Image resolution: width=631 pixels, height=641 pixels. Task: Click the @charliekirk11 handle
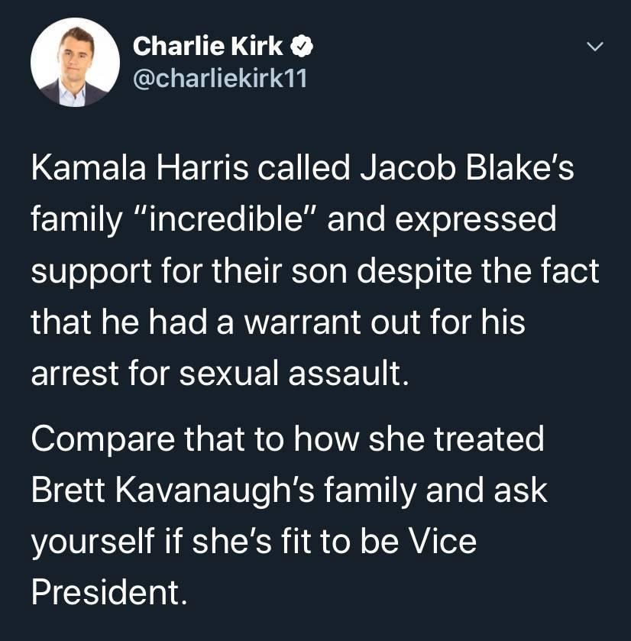(219, 78)
